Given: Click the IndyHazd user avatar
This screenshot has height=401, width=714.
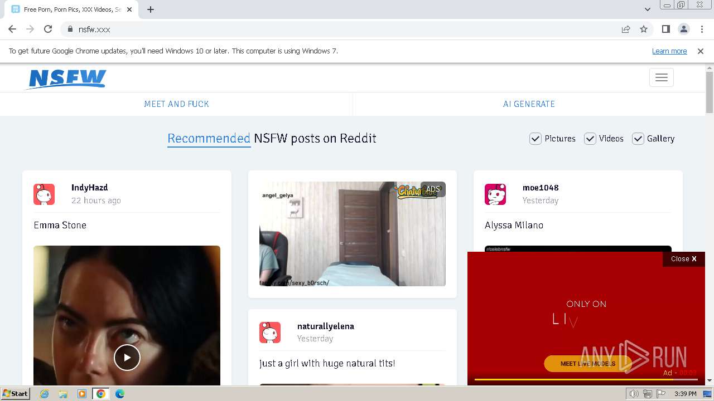Looking at the screenshot, I should click(x=44, y=194).
